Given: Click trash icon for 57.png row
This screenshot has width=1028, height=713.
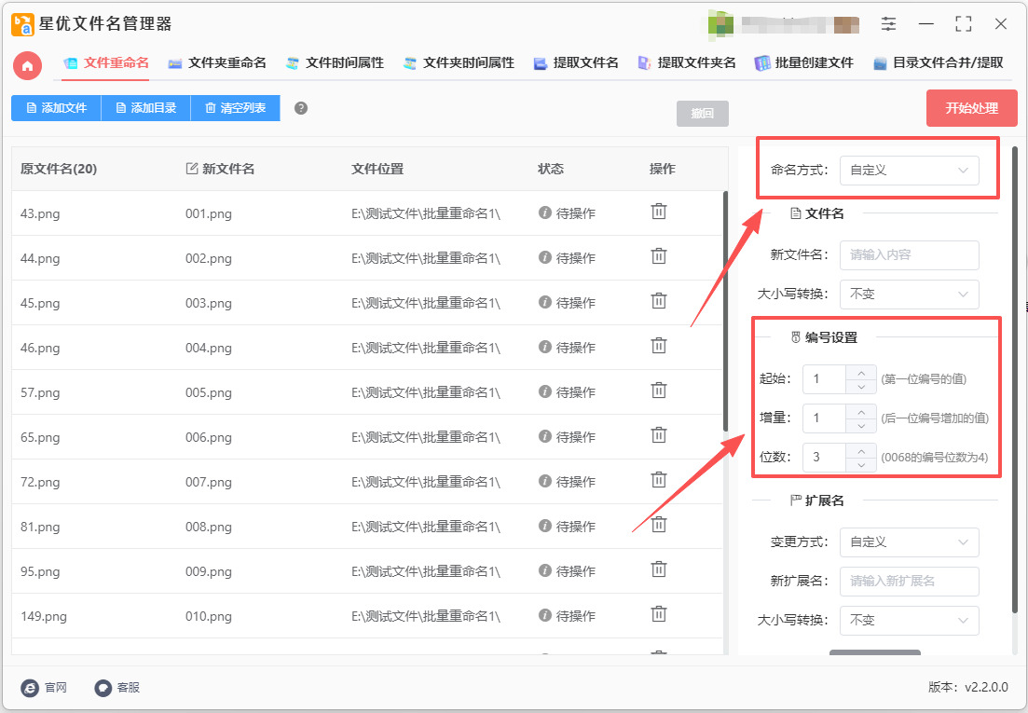Looking at the screenshot, I should [659, 391].
